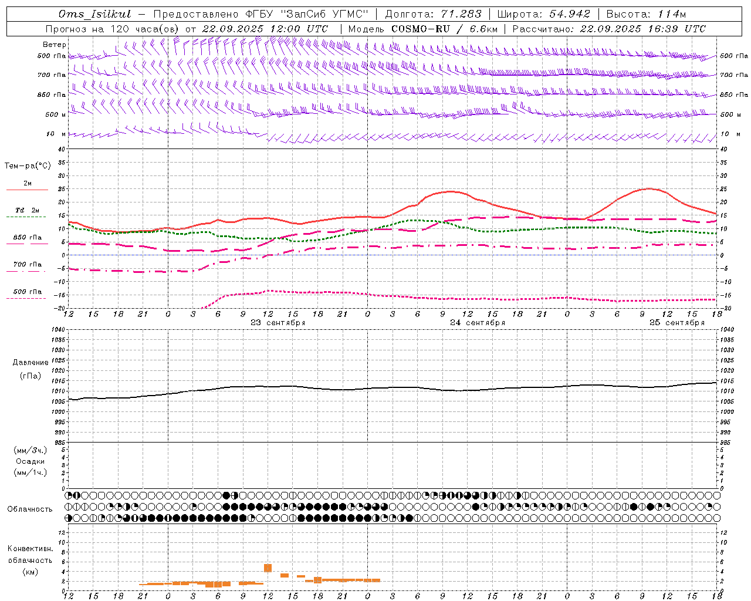Click the 850 гПа entry in temperature legend
Viewport: 751px width, 601px height.
28,238
